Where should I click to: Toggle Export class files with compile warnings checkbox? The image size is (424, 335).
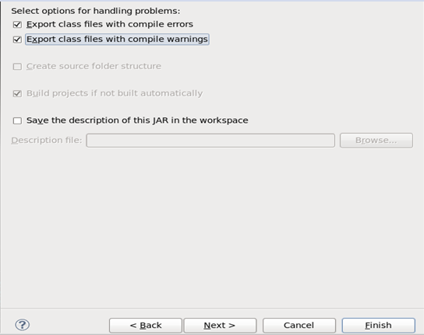click(x=17, y=40)
